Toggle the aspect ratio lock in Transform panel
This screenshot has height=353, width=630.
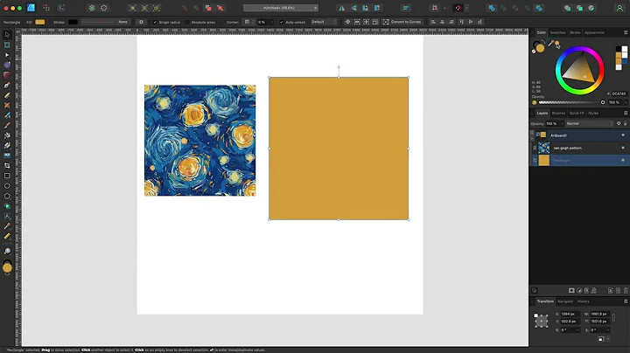[613, 318]
